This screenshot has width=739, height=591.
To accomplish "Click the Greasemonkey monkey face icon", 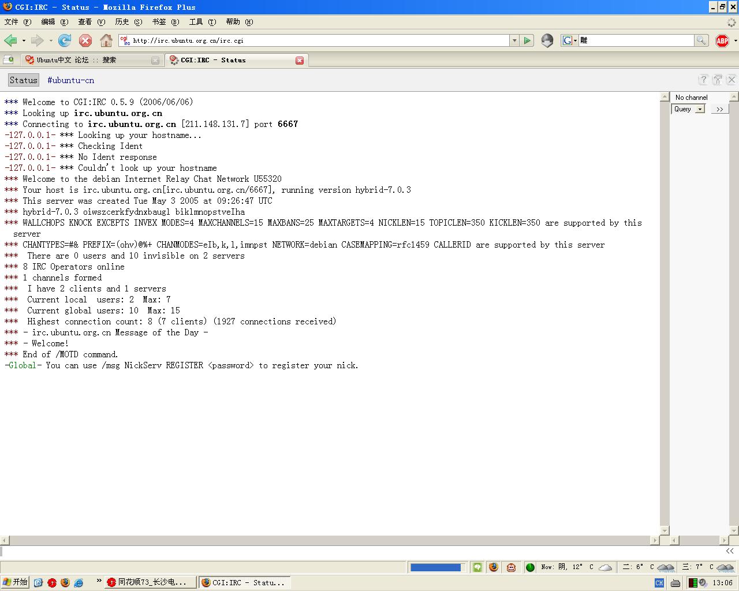I will (x=511, y=567).
